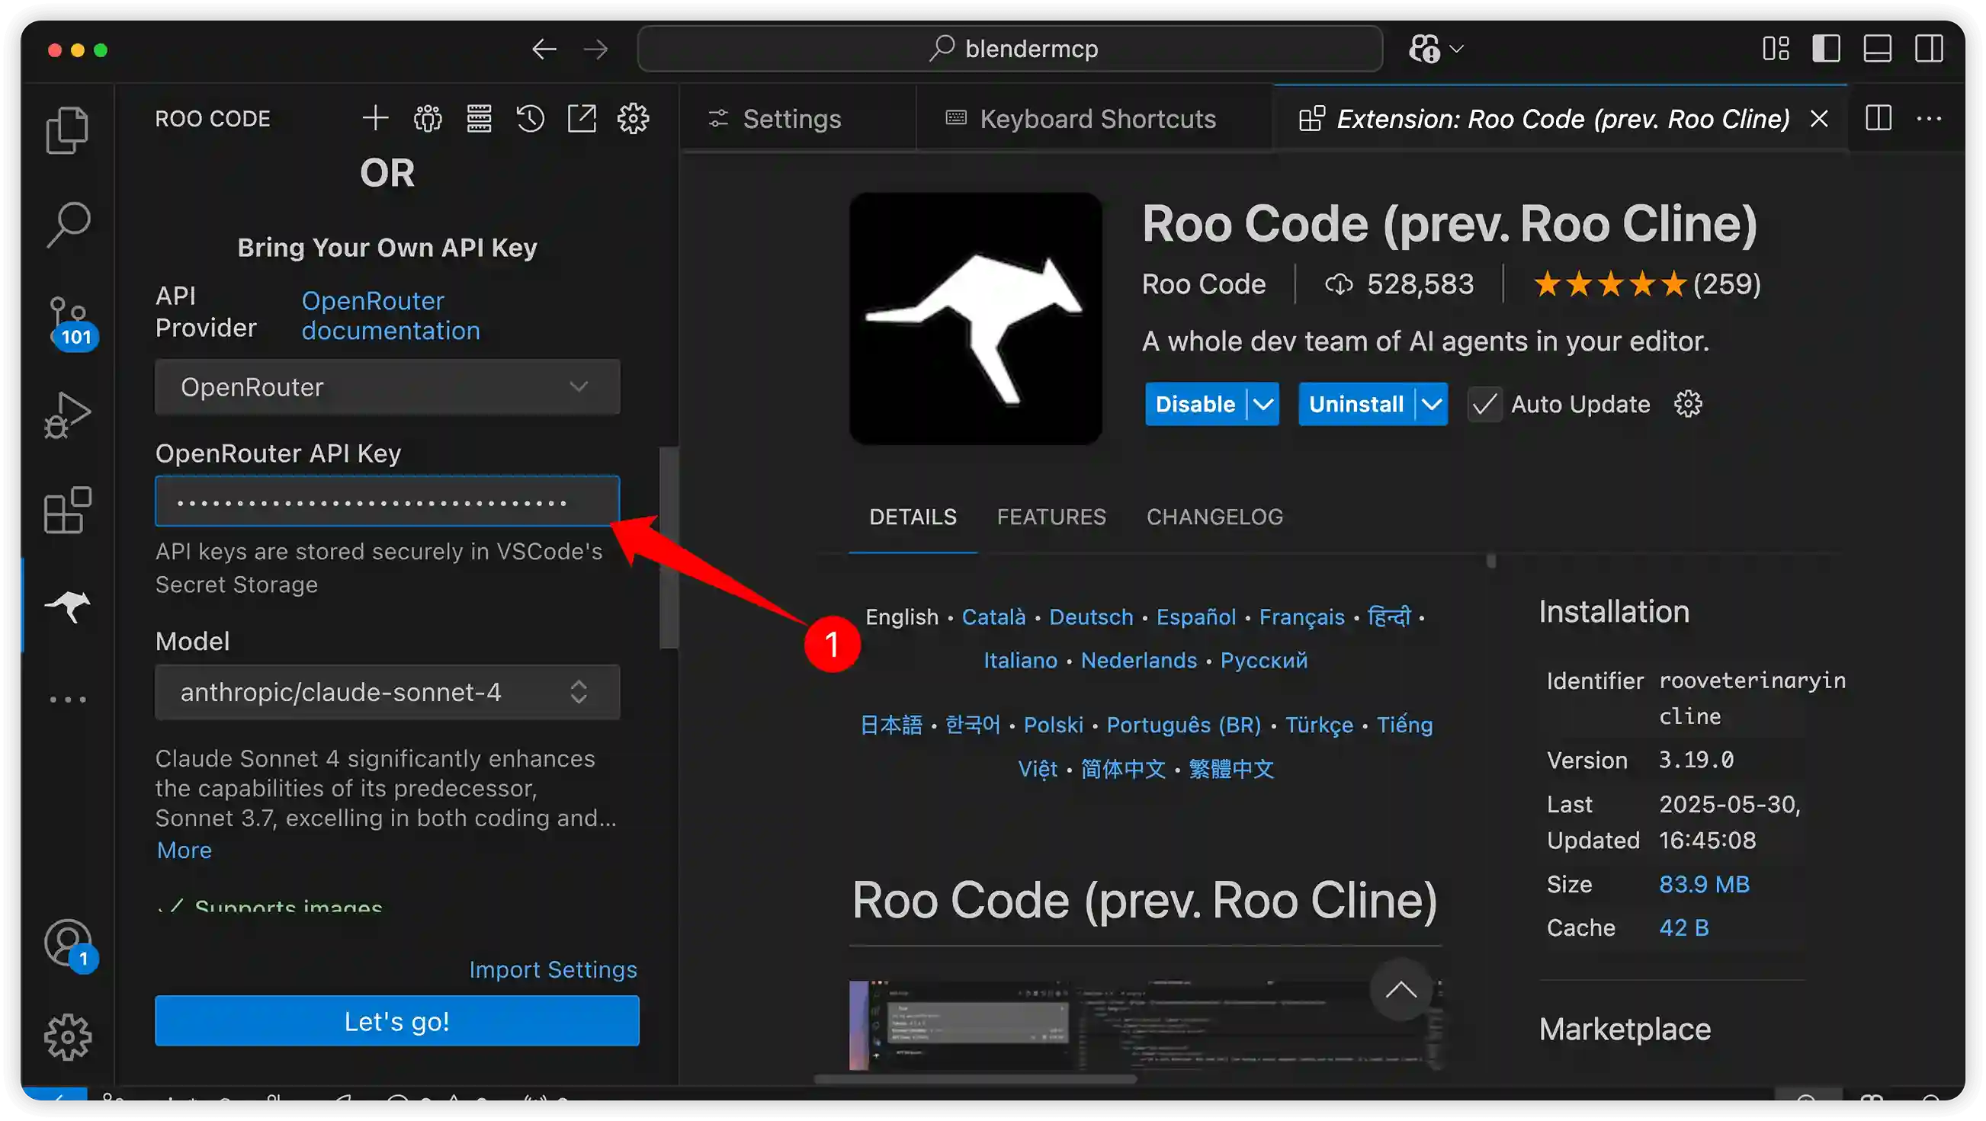This screenshot has height=1121, width=1986.
Task: Open the Deutsch readme link
Action: point(1091,617)
